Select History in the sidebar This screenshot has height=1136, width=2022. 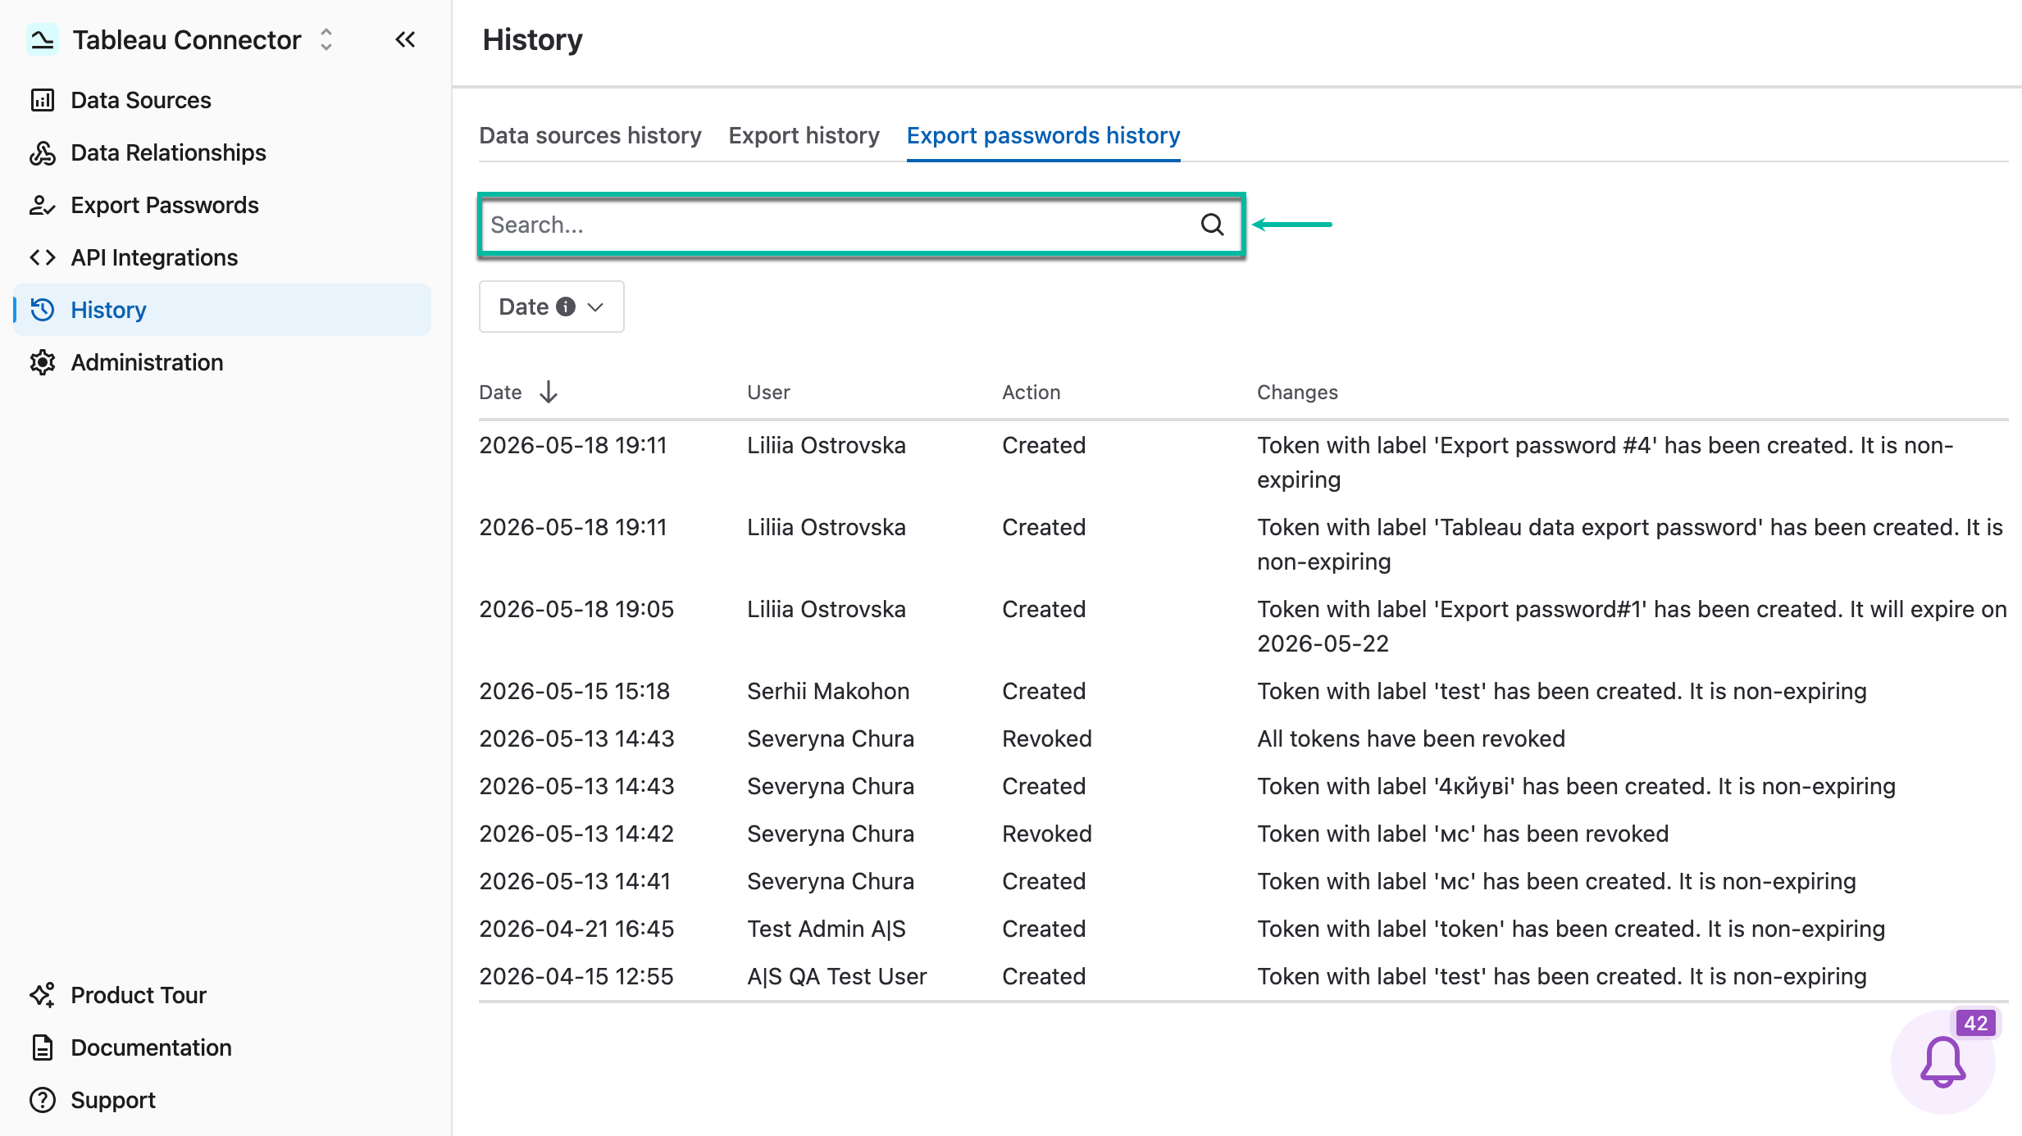coord(222,310)
